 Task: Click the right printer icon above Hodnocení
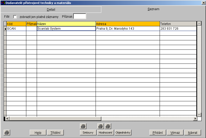point(108,126)
